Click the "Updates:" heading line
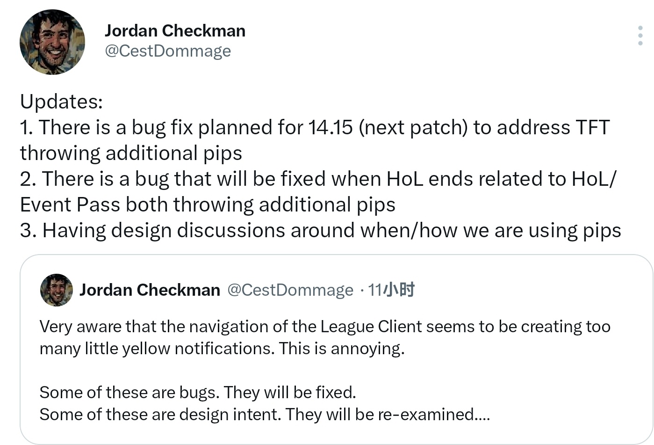The height and width of the screenshot is (445, 654). pos(61,102)
